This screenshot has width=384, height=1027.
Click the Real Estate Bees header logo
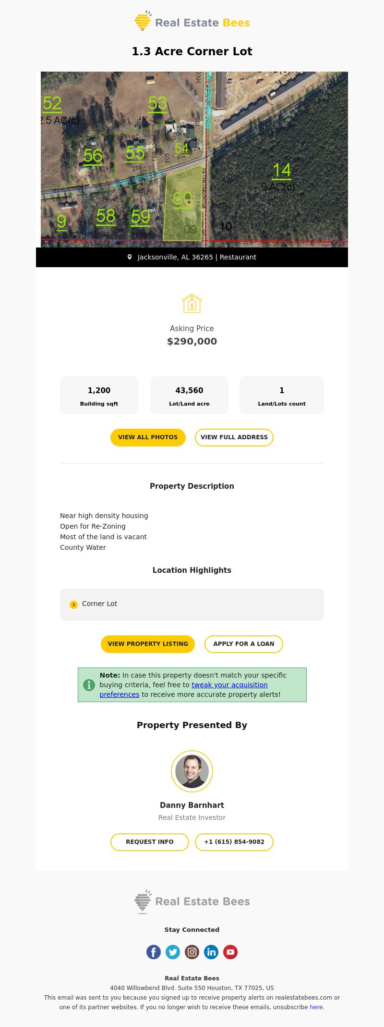pos(192,21)
